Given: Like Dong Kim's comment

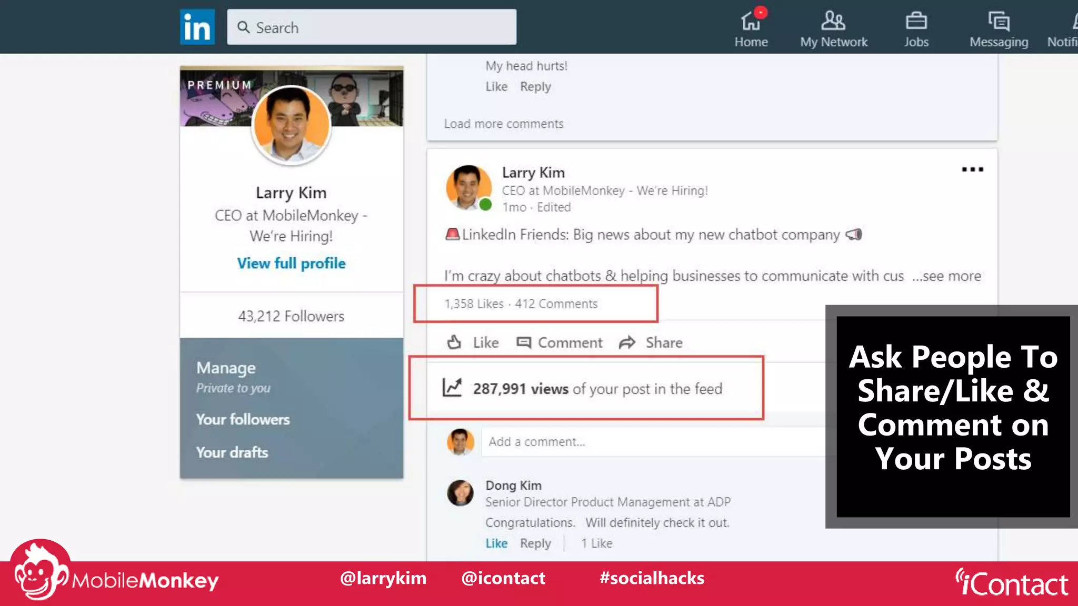Looking at the screenshot, I should point(496,543).
